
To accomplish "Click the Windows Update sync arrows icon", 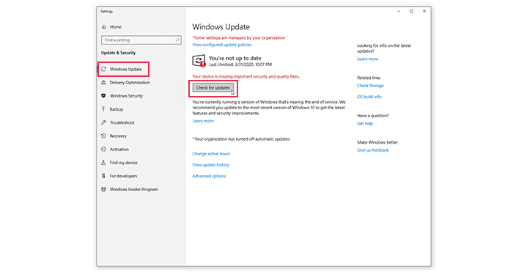I will point(104,69).
